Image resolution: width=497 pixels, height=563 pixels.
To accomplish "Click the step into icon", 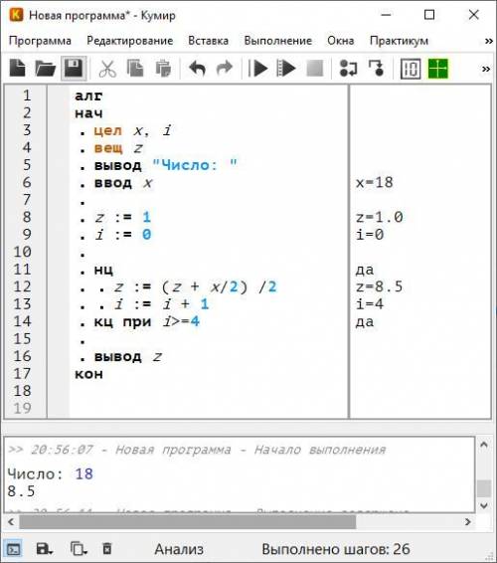I will click(376, 69).
